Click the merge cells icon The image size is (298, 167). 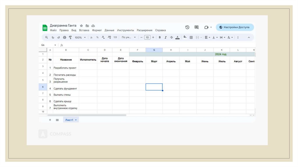coord(197,38)
